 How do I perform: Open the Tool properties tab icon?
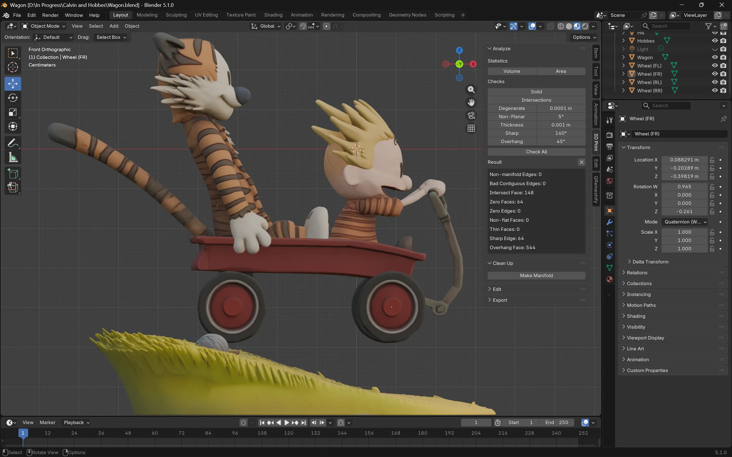tap(610, 120)
